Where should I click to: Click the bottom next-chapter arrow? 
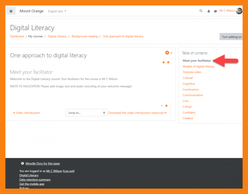click(x=166, y=106)
